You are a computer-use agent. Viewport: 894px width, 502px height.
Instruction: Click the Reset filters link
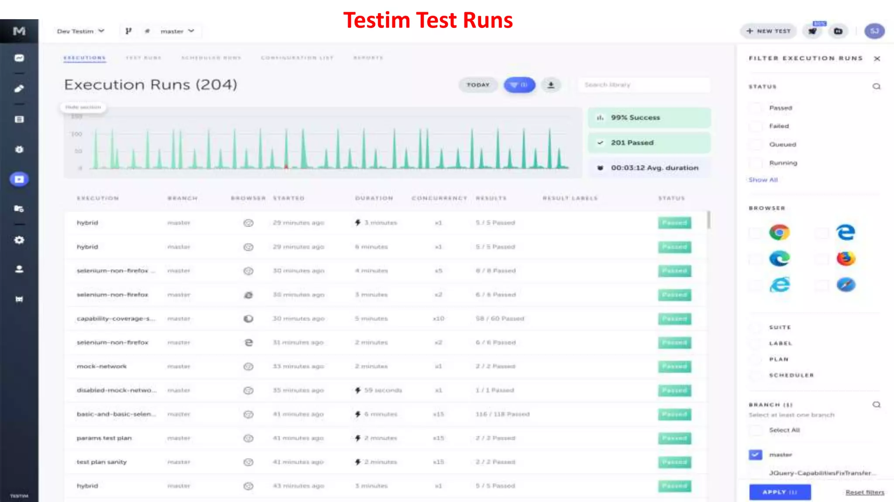[864, 492]
